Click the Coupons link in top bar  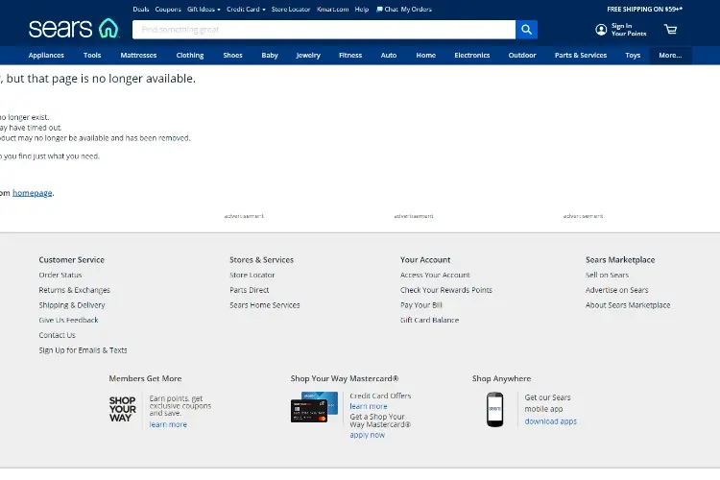click(168, 10)
